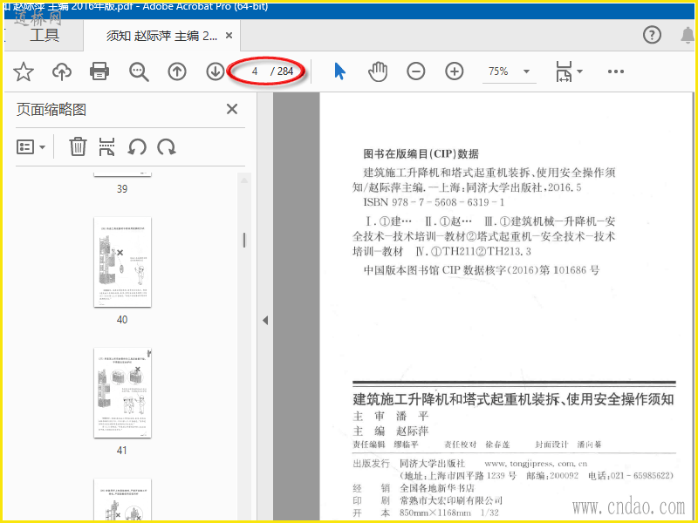This screenshot has height=523, width=698.
Task: Select page 40 thumbnail
Action: pyautogui.click(x=122, y=262)
